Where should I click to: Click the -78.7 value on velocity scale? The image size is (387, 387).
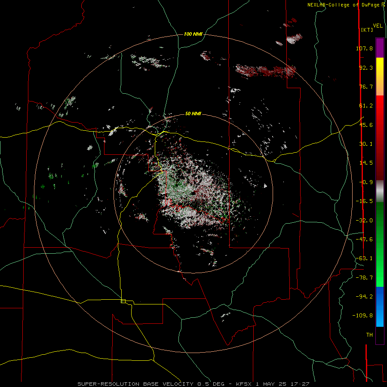pos(364,278)
